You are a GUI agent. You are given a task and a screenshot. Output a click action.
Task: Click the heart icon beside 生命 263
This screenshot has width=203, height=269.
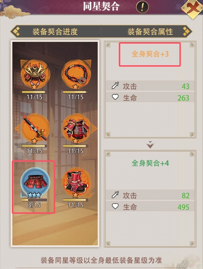[x=115, y=97]
